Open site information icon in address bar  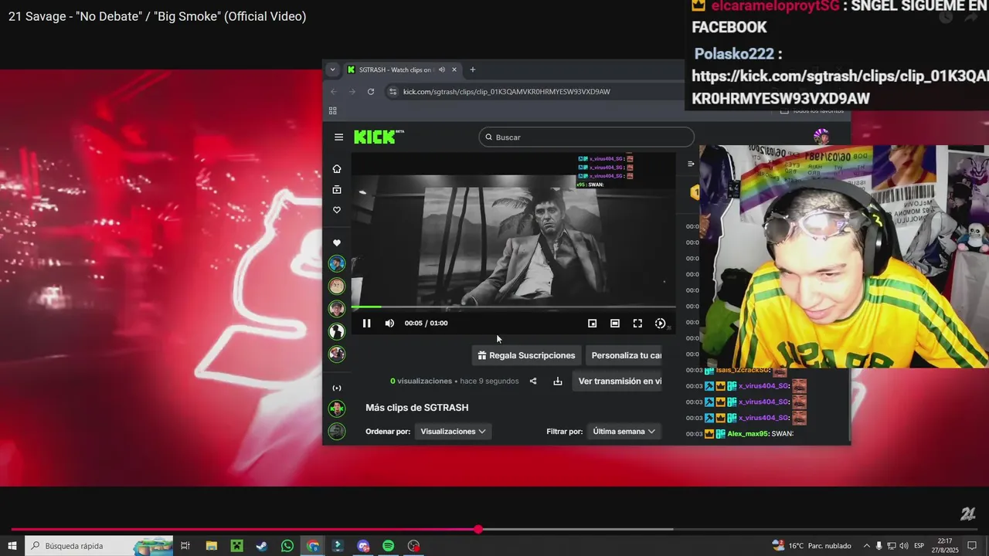pos(393,92)
